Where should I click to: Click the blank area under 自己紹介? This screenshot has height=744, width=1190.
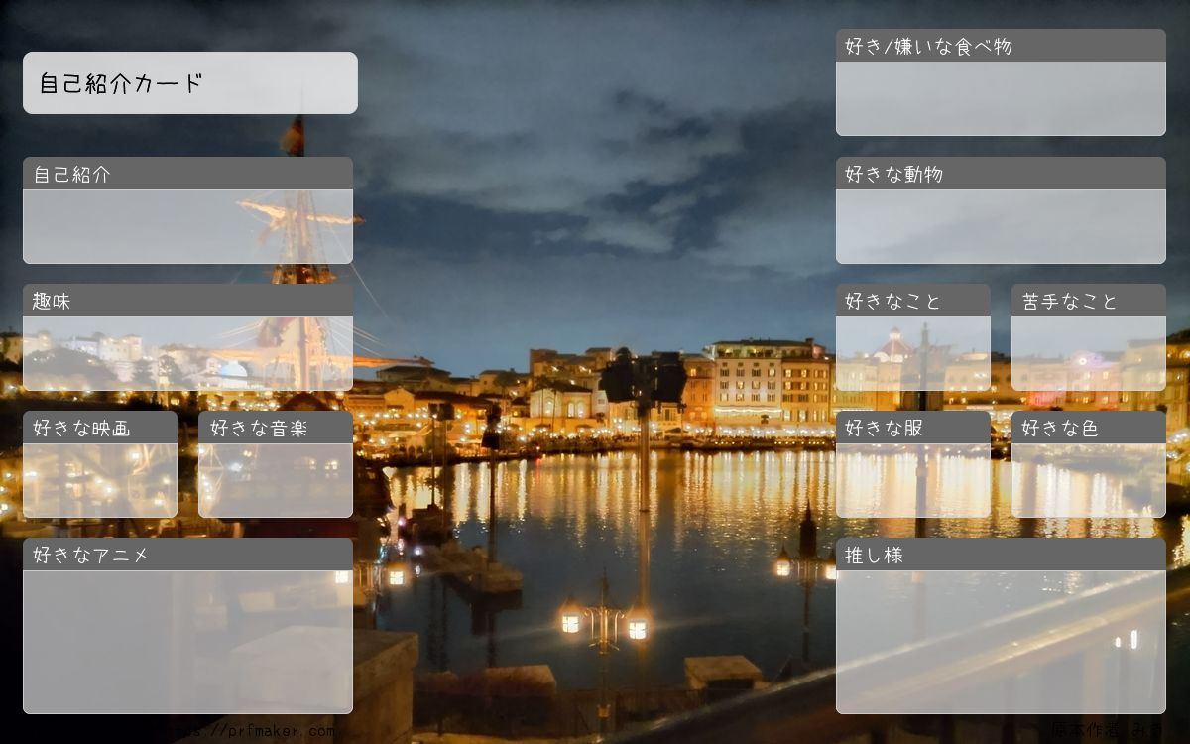(187, 226)
